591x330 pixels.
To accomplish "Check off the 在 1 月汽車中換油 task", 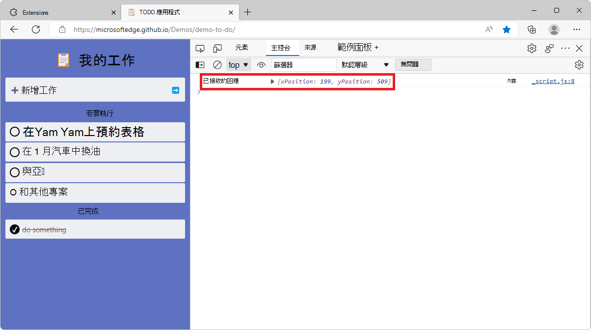I will (14, 151).
